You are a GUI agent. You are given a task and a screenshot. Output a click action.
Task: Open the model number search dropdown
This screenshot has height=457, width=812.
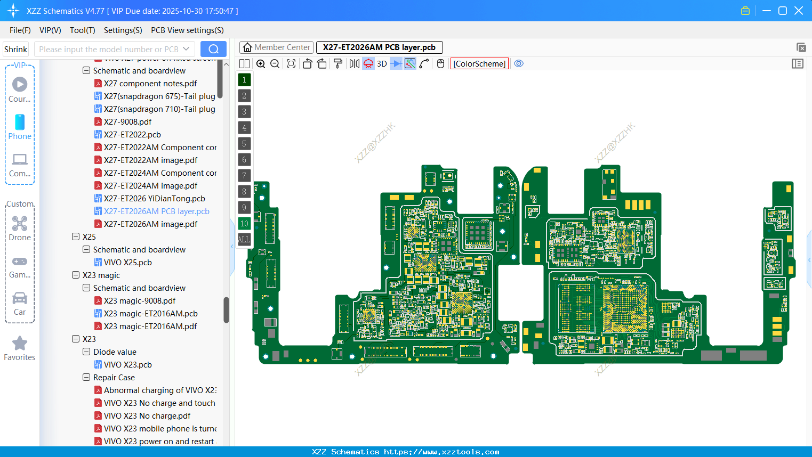[187, 48]
